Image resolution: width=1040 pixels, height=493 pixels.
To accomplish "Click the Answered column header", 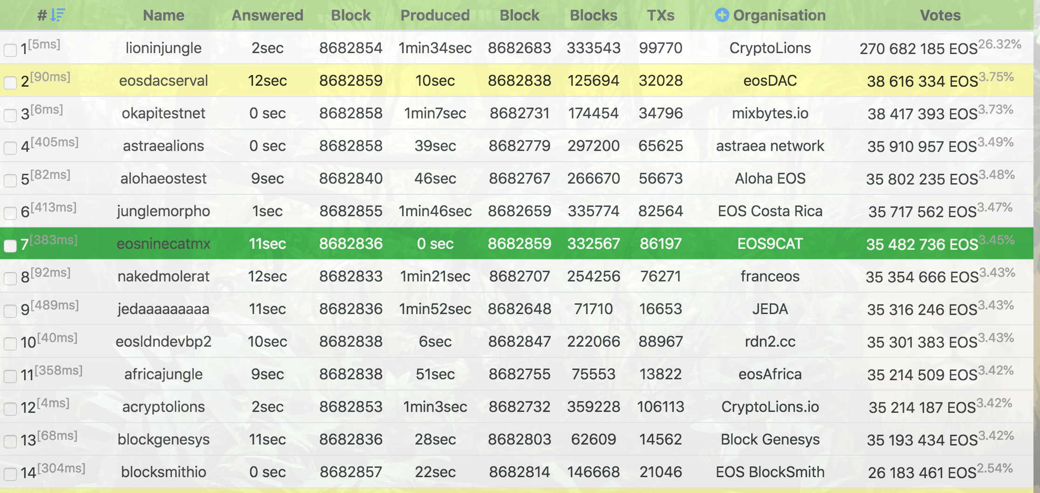I will (267, 15).
